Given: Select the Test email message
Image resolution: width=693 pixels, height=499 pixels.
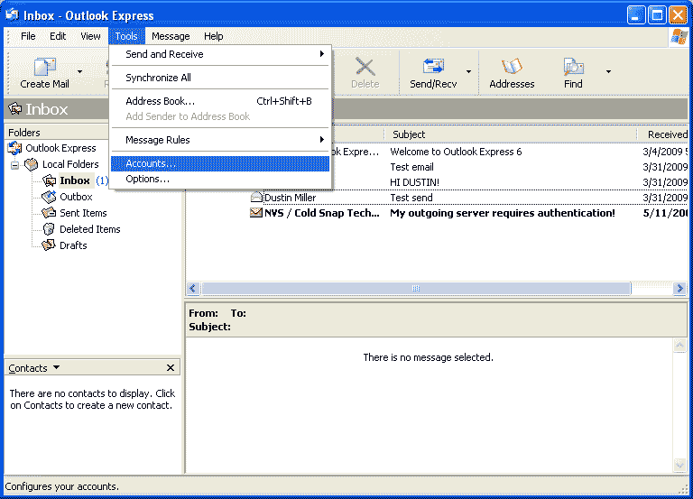Looking at the screenshot, I should pos(411,167).
